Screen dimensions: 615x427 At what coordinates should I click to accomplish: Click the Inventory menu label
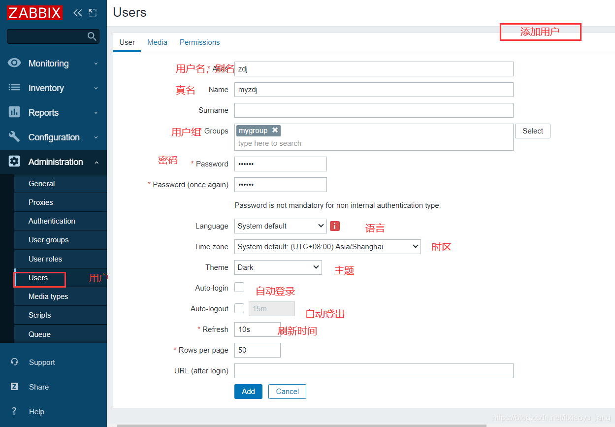[x=46, y=88]
